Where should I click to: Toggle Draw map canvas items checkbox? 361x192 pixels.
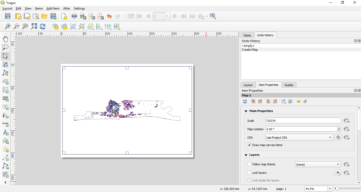click(x=249, y=145)
